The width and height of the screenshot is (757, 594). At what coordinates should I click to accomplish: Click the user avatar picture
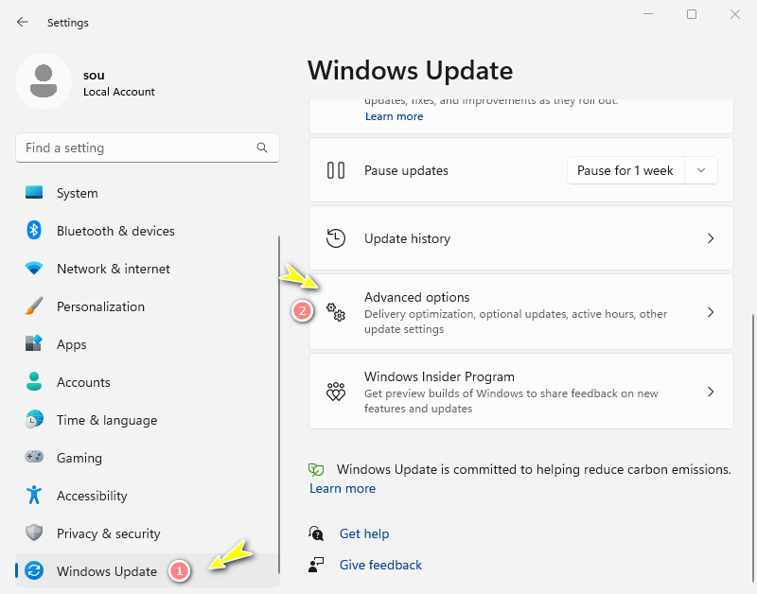tap(44, 81)
